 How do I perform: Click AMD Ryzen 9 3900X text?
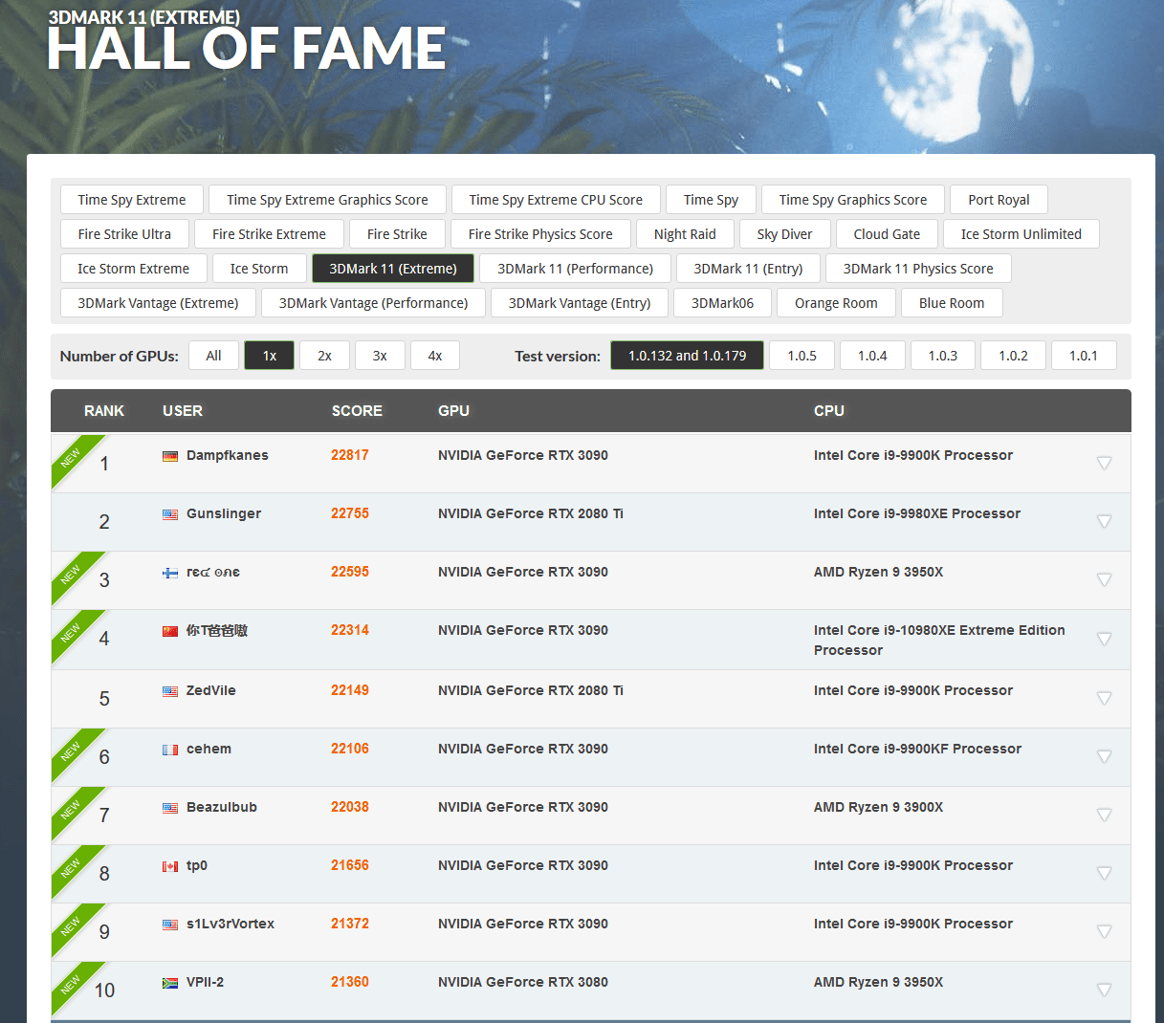click(878, 807)
